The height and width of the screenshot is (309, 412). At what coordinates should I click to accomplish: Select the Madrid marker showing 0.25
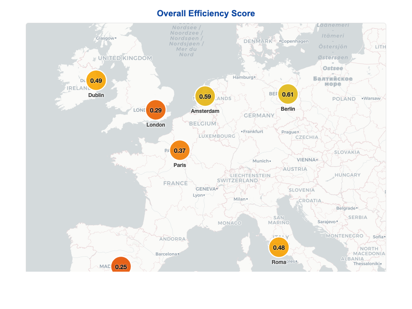click(121, 265)
